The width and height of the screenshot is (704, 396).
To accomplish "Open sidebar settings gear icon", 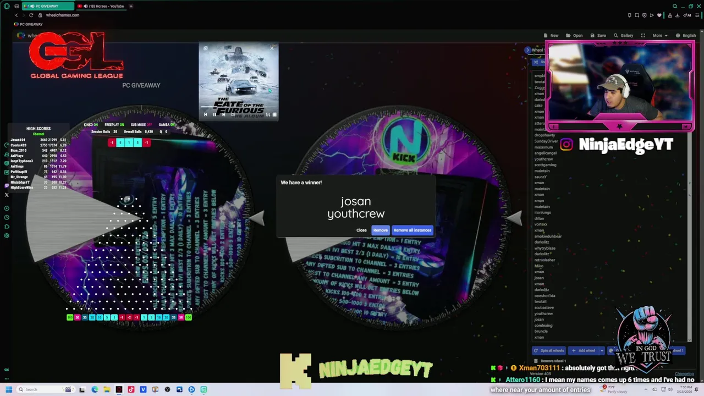I will [7, 235].
